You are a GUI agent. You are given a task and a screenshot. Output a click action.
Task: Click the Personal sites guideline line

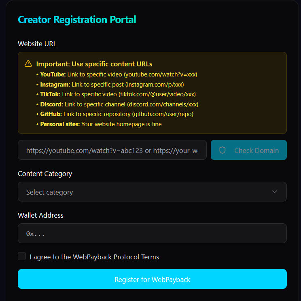99,124
